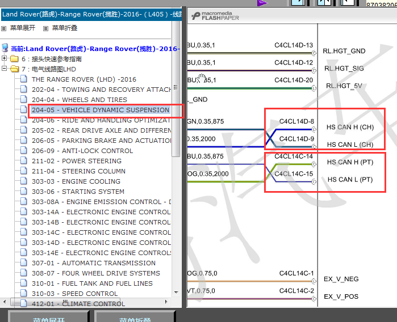Click the page icon beside 211-02 POWER STEERING
The width and height of the screenshot is (397, 322).
(24, 160)
